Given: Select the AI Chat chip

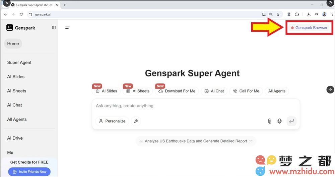Looking at the screenshot, I should tap(214, 91).
